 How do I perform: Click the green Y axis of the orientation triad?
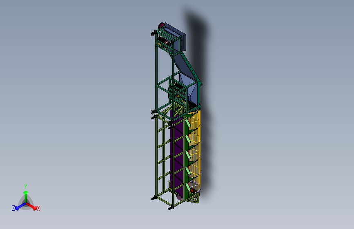coord(26,196)
